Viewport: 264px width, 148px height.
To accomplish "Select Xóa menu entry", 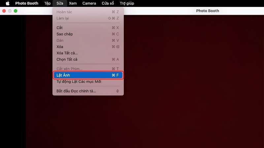I will [x=88, y=47].
